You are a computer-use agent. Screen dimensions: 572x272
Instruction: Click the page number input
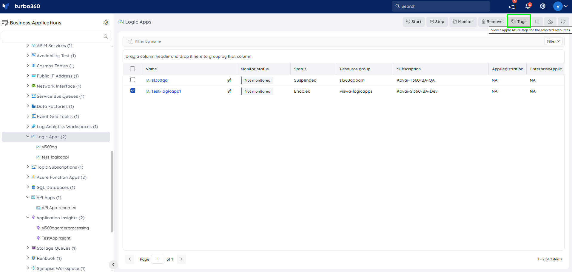[x=158, y=259]
